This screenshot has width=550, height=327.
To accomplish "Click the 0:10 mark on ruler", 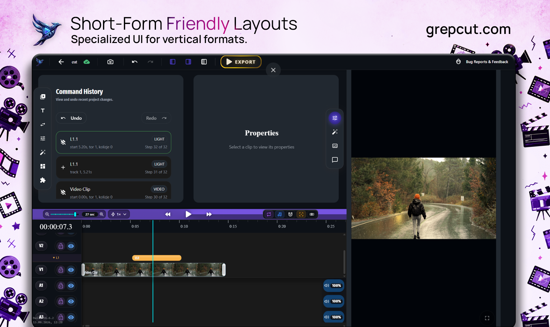I will point(184,226).
